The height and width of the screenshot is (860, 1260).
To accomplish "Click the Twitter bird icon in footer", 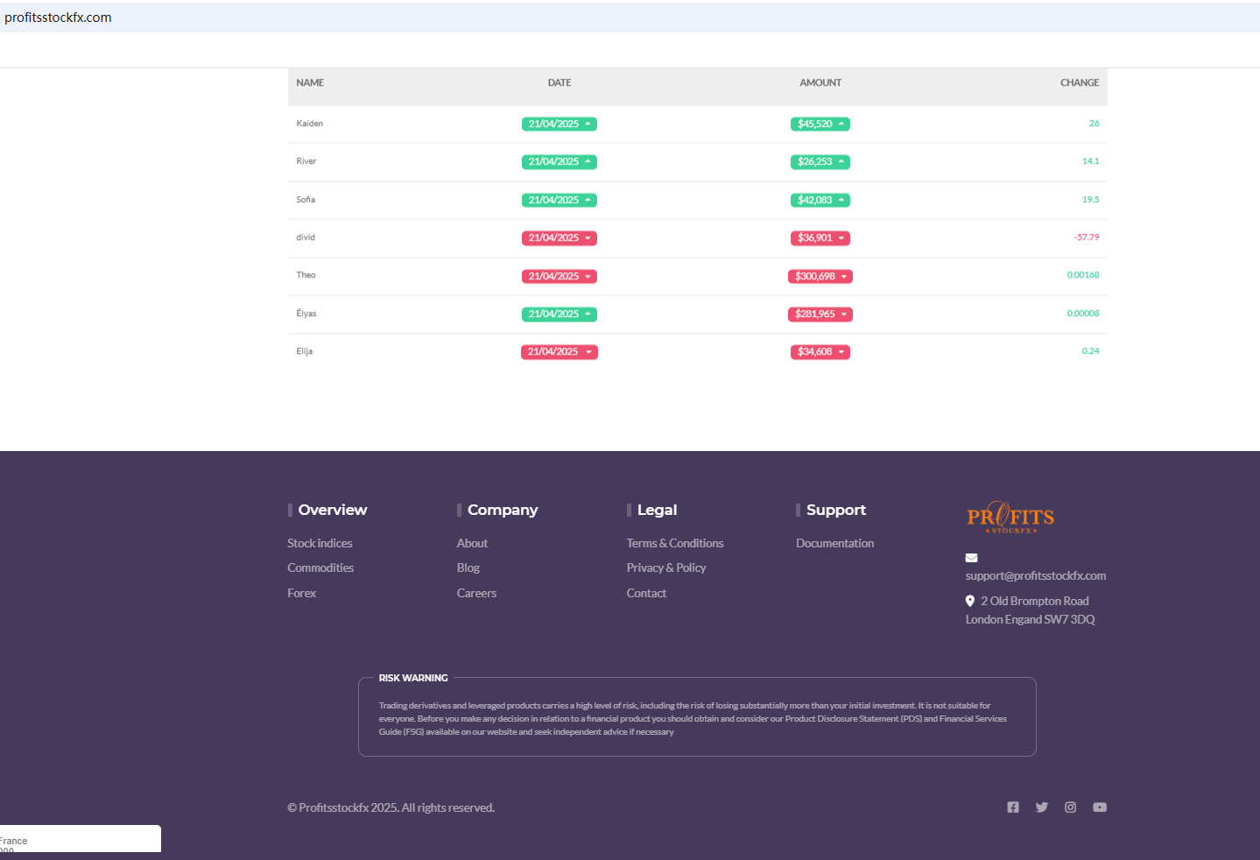I will tap(1042, 807).
